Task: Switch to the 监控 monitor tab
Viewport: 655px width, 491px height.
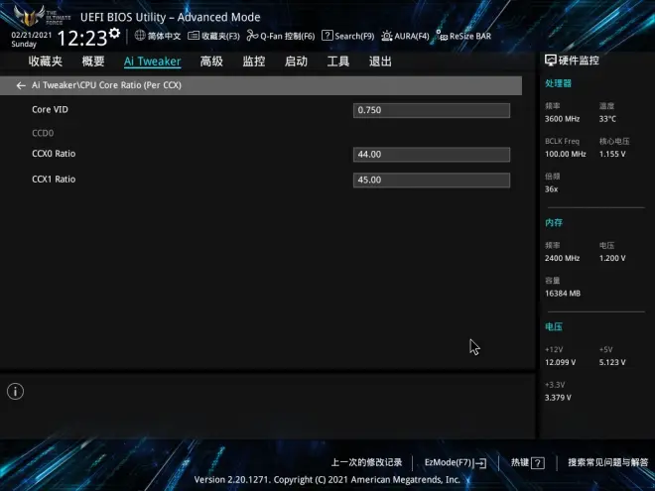Action: click(x=254, y=61)
